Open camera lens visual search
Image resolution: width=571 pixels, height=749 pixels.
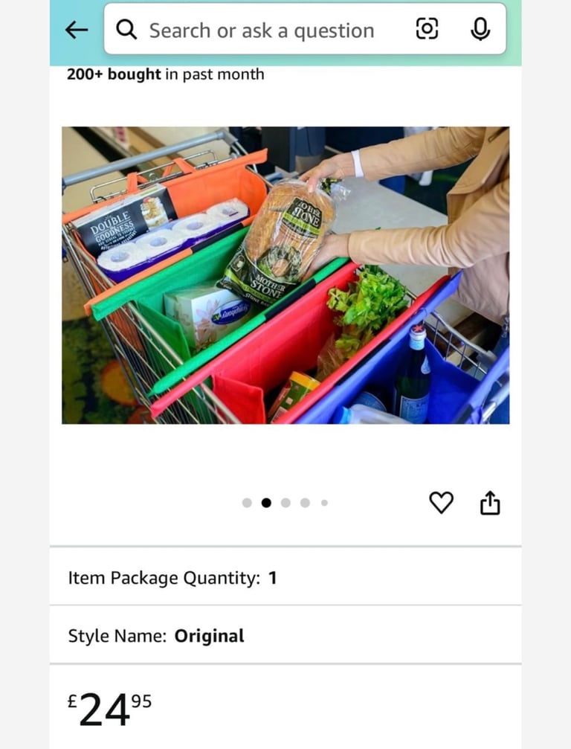(427, 29)
